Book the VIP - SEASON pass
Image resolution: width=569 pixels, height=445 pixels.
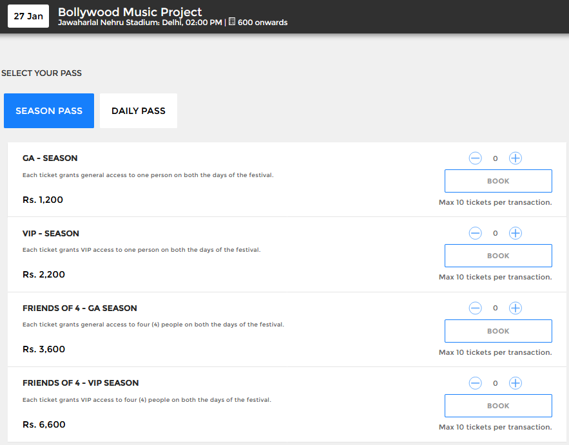(498, 256)
